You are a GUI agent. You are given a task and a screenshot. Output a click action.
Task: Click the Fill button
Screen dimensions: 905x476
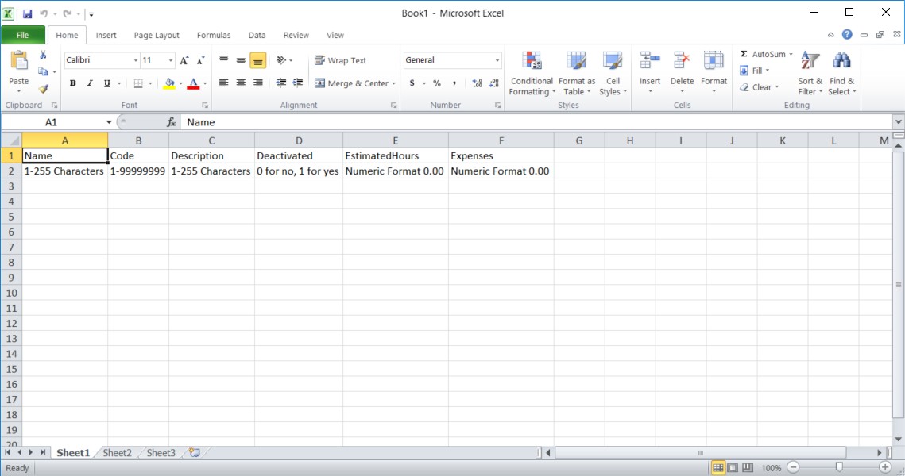(x=751, y=71)
